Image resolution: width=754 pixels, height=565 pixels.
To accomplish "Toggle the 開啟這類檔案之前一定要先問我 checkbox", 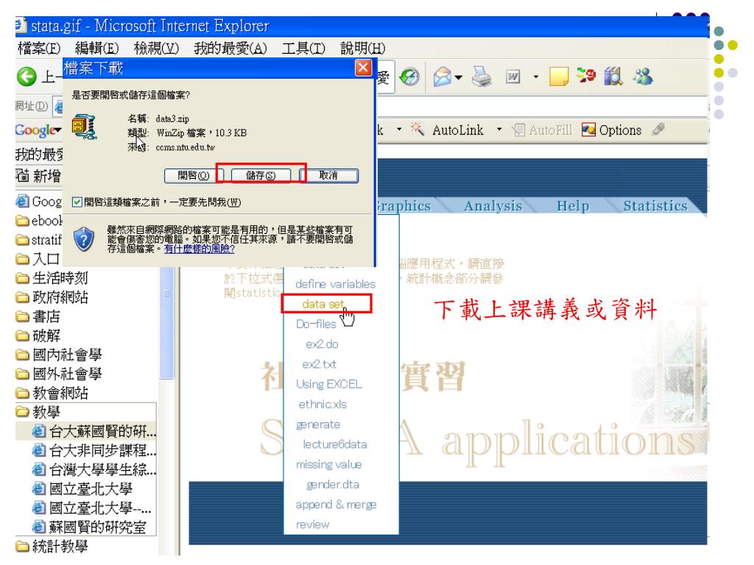I will point(77,202).
